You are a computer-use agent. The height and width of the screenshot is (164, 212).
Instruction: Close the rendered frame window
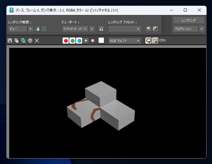click(x=199, y=10)
